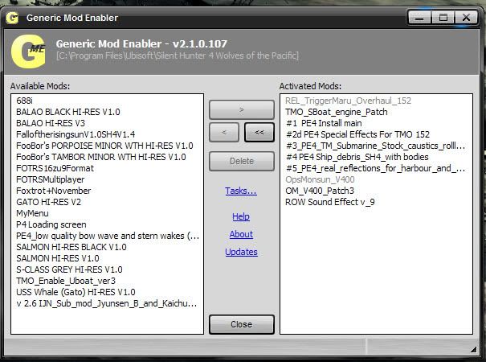Click the Delete button

click(x=242, y=161)
